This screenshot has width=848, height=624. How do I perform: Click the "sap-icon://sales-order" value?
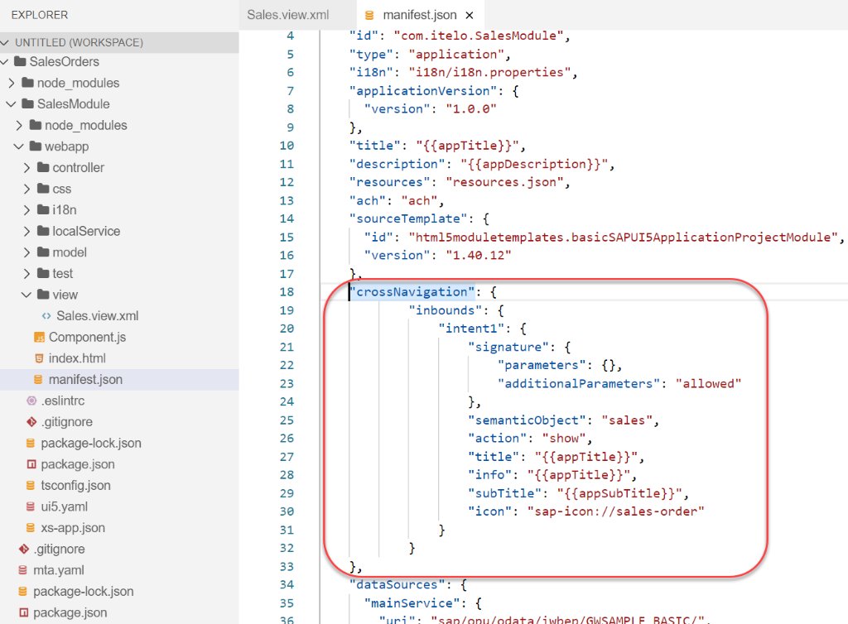tap(615, 511)
